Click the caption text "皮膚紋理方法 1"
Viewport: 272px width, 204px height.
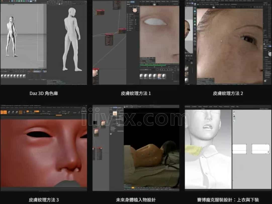pos(136,93)
